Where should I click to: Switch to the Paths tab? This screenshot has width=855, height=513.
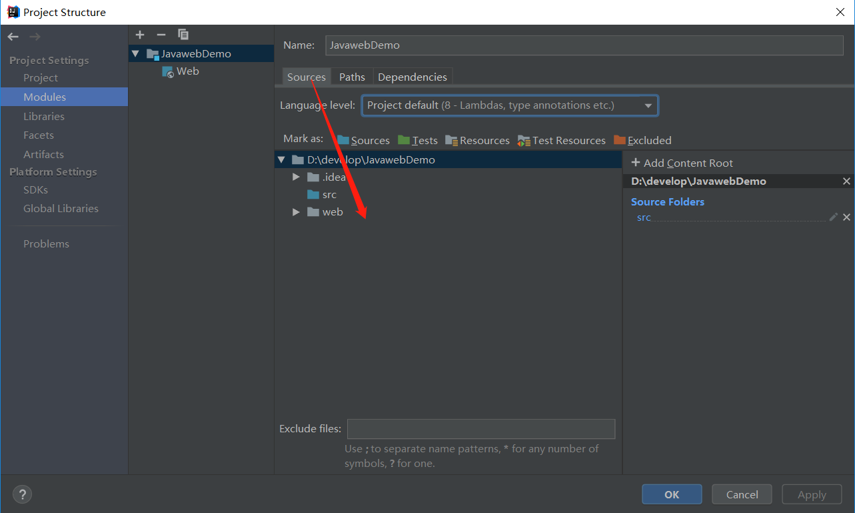[x=352, y=77]
